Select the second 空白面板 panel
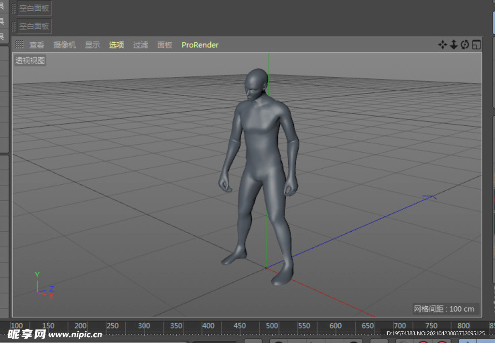Screen dimensions: 495x343 [x=34, y=26]
